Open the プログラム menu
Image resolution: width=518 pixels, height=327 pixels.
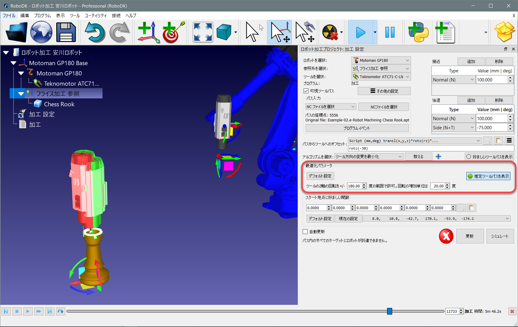[x=42, y=15]
